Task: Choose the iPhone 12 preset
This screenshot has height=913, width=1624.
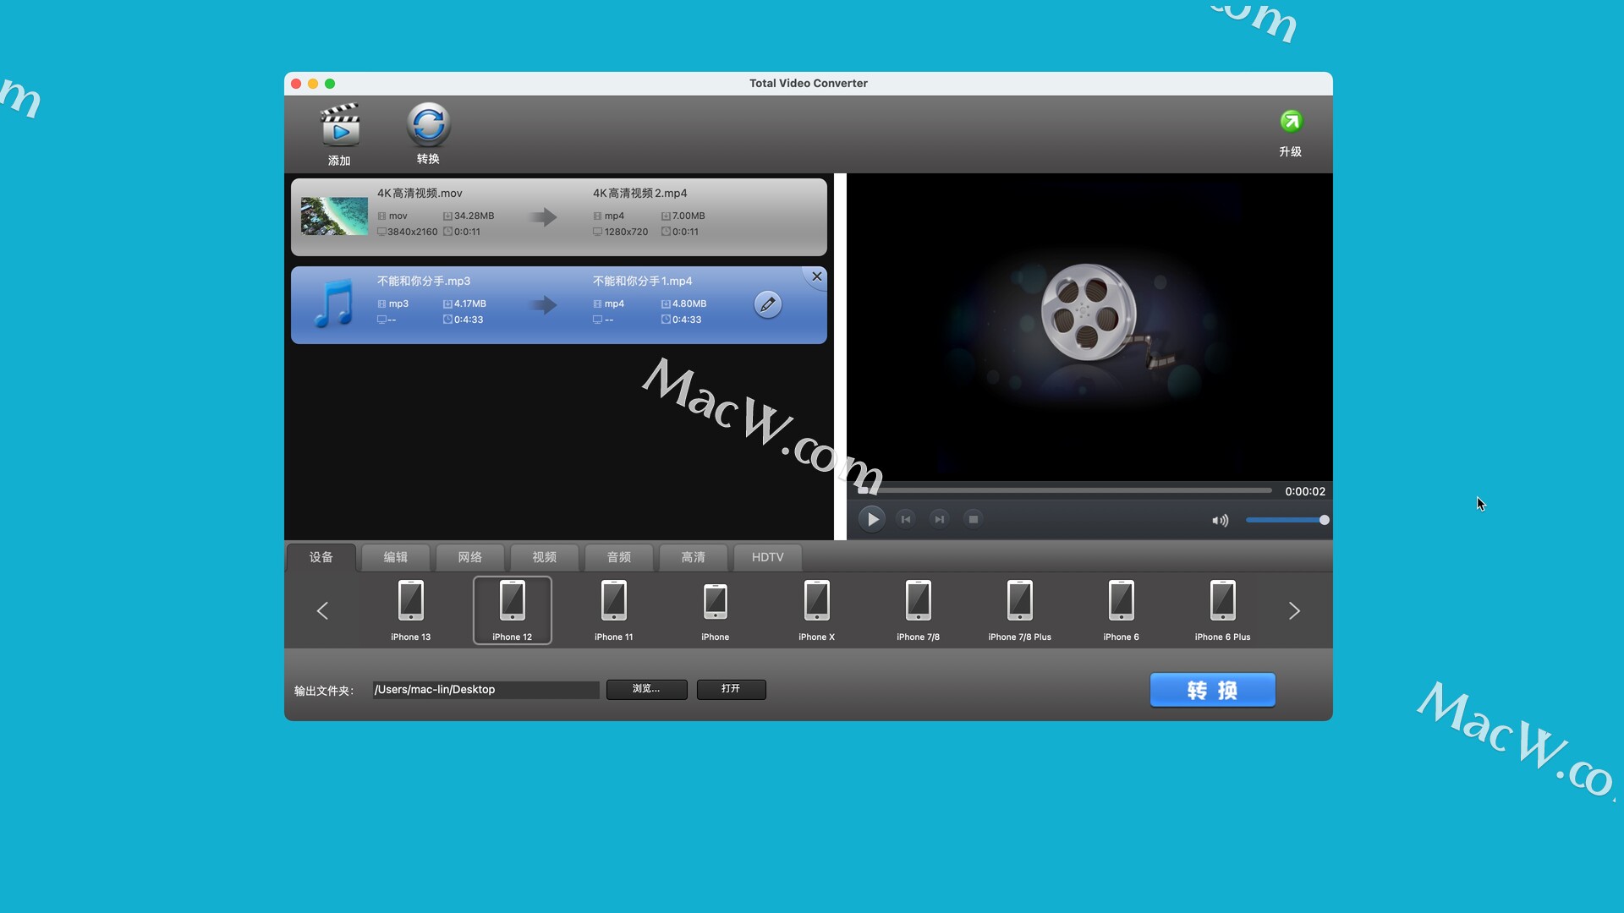Action: click(x=513, y=610)
